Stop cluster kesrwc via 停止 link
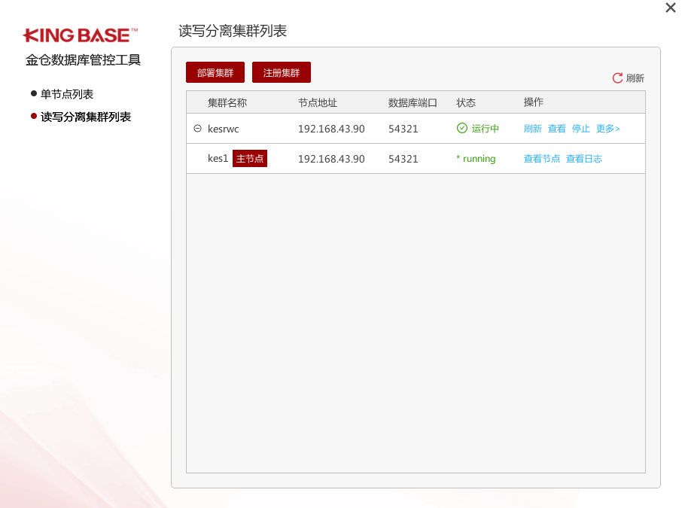 [x=580, y=128]
